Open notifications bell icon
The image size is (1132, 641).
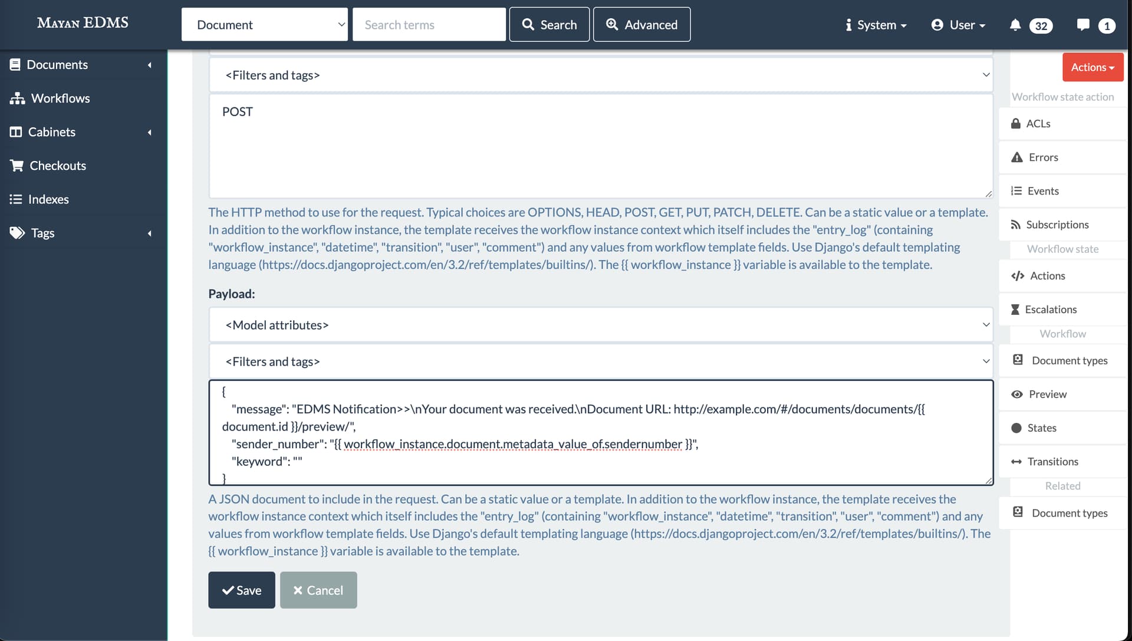pyautogui.click(x=1015, y=25)
